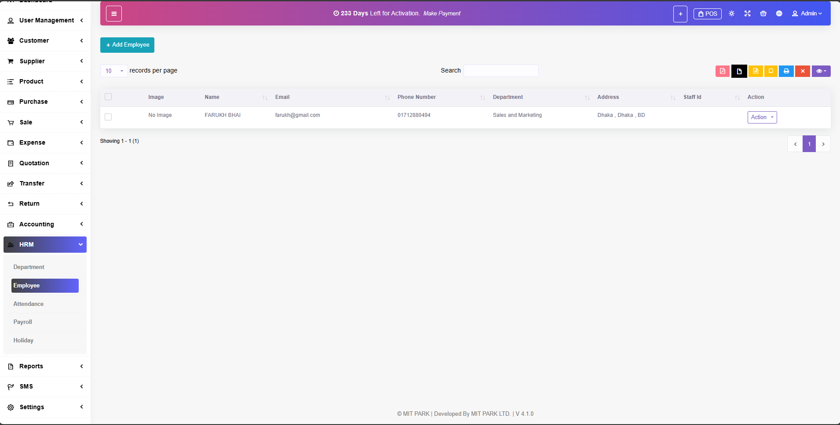Click the PDF export icon button
The image size is (840, 425).
point(722,71)
